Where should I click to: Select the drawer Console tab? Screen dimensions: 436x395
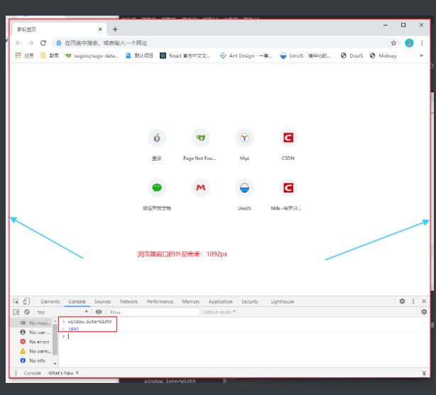tap(32, 373)
